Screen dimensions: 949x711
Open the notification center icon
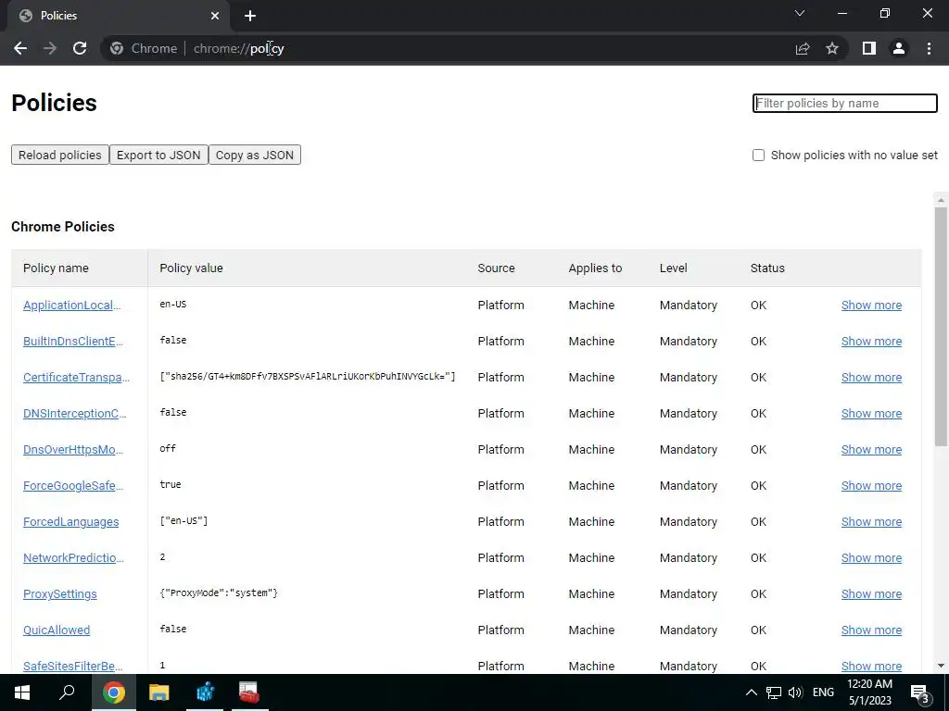pyautogui.click(x=921, y=694)
